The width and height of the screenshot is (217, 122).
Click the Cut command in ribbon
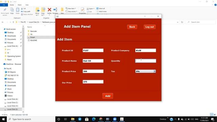23,8
